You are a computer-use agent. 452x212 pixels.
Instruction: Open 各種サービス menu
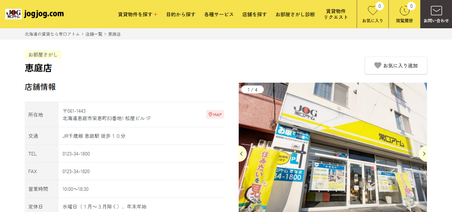coord(219,14)
